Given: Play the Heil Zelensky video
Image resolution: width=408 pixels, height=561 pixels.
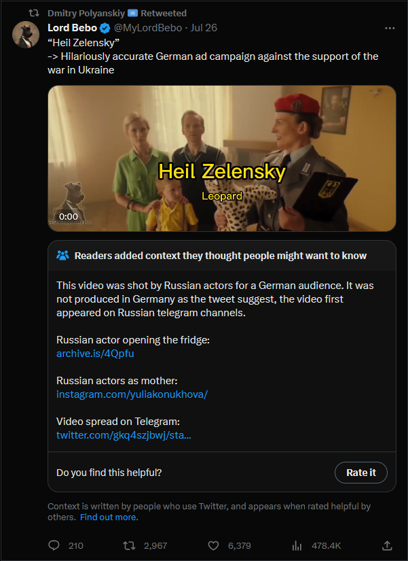Looking at the screenshot, I should pyautogui.click(x=222, y=158).
